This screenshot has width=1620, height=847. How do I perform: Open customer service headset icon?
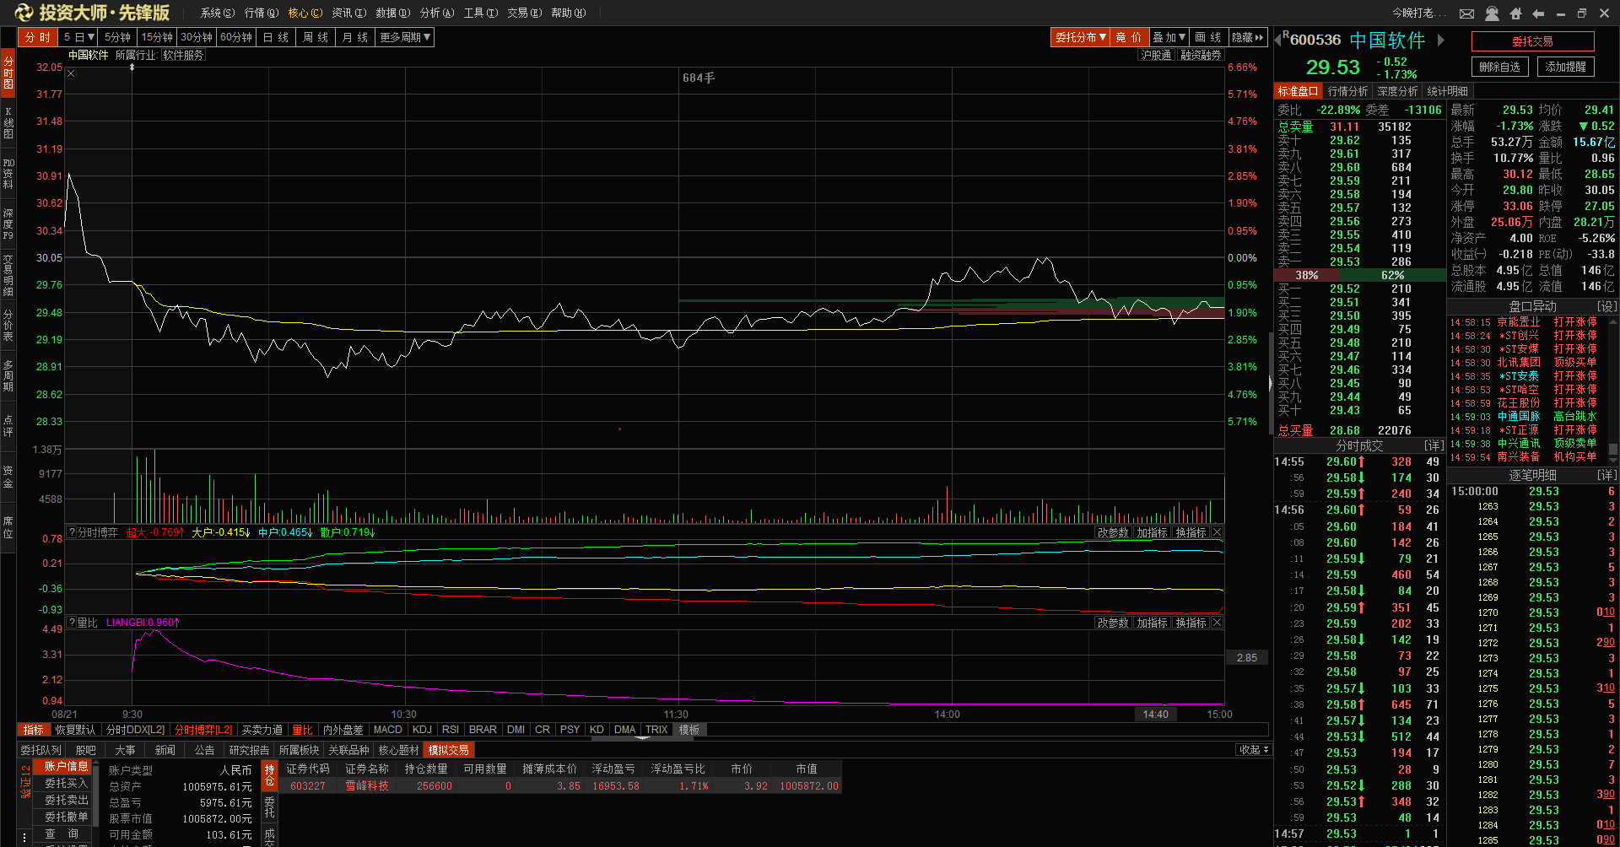click(x=1492, y=13)
